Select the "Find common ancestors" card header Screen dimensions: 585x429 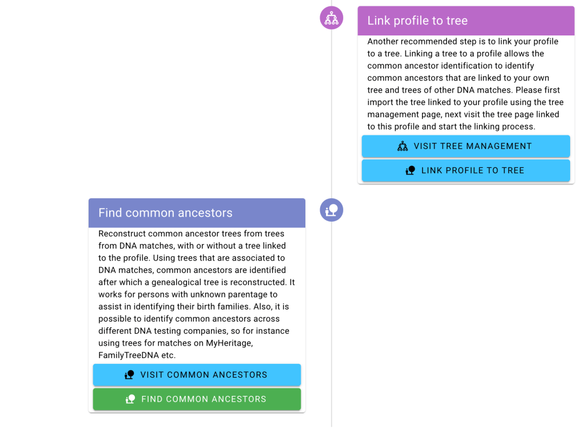(x=197, y=213)
